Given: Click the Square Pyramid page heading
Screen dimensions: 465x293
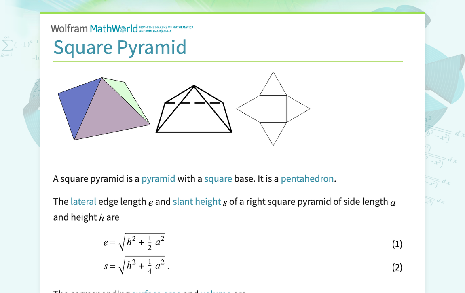Looking at the screenshot, I should (120, 47).
